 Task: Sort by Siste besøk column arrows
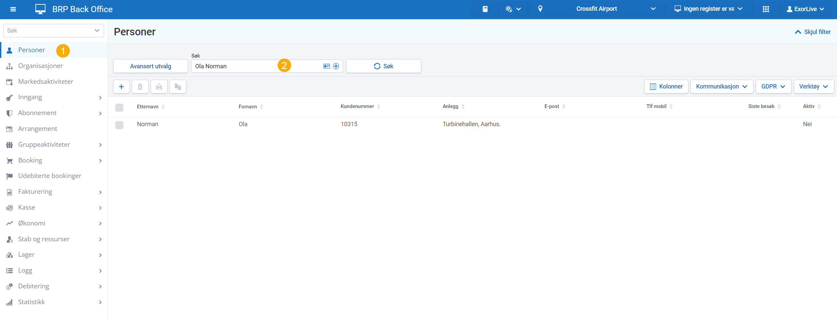click(x=779, y=106)
